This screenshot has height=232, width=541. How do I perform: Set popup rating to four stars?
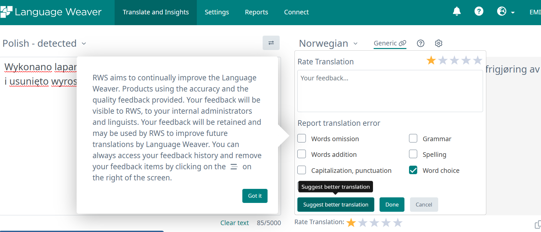click(466, 60)
